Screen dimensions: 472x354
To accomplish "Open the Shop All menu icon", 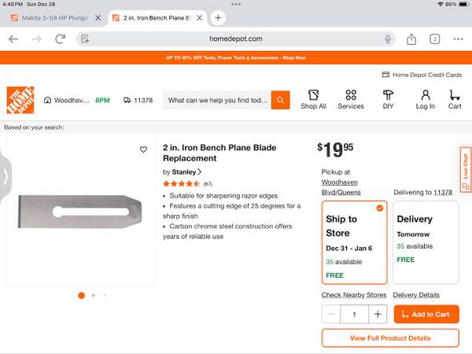I will tap(313, 95).
